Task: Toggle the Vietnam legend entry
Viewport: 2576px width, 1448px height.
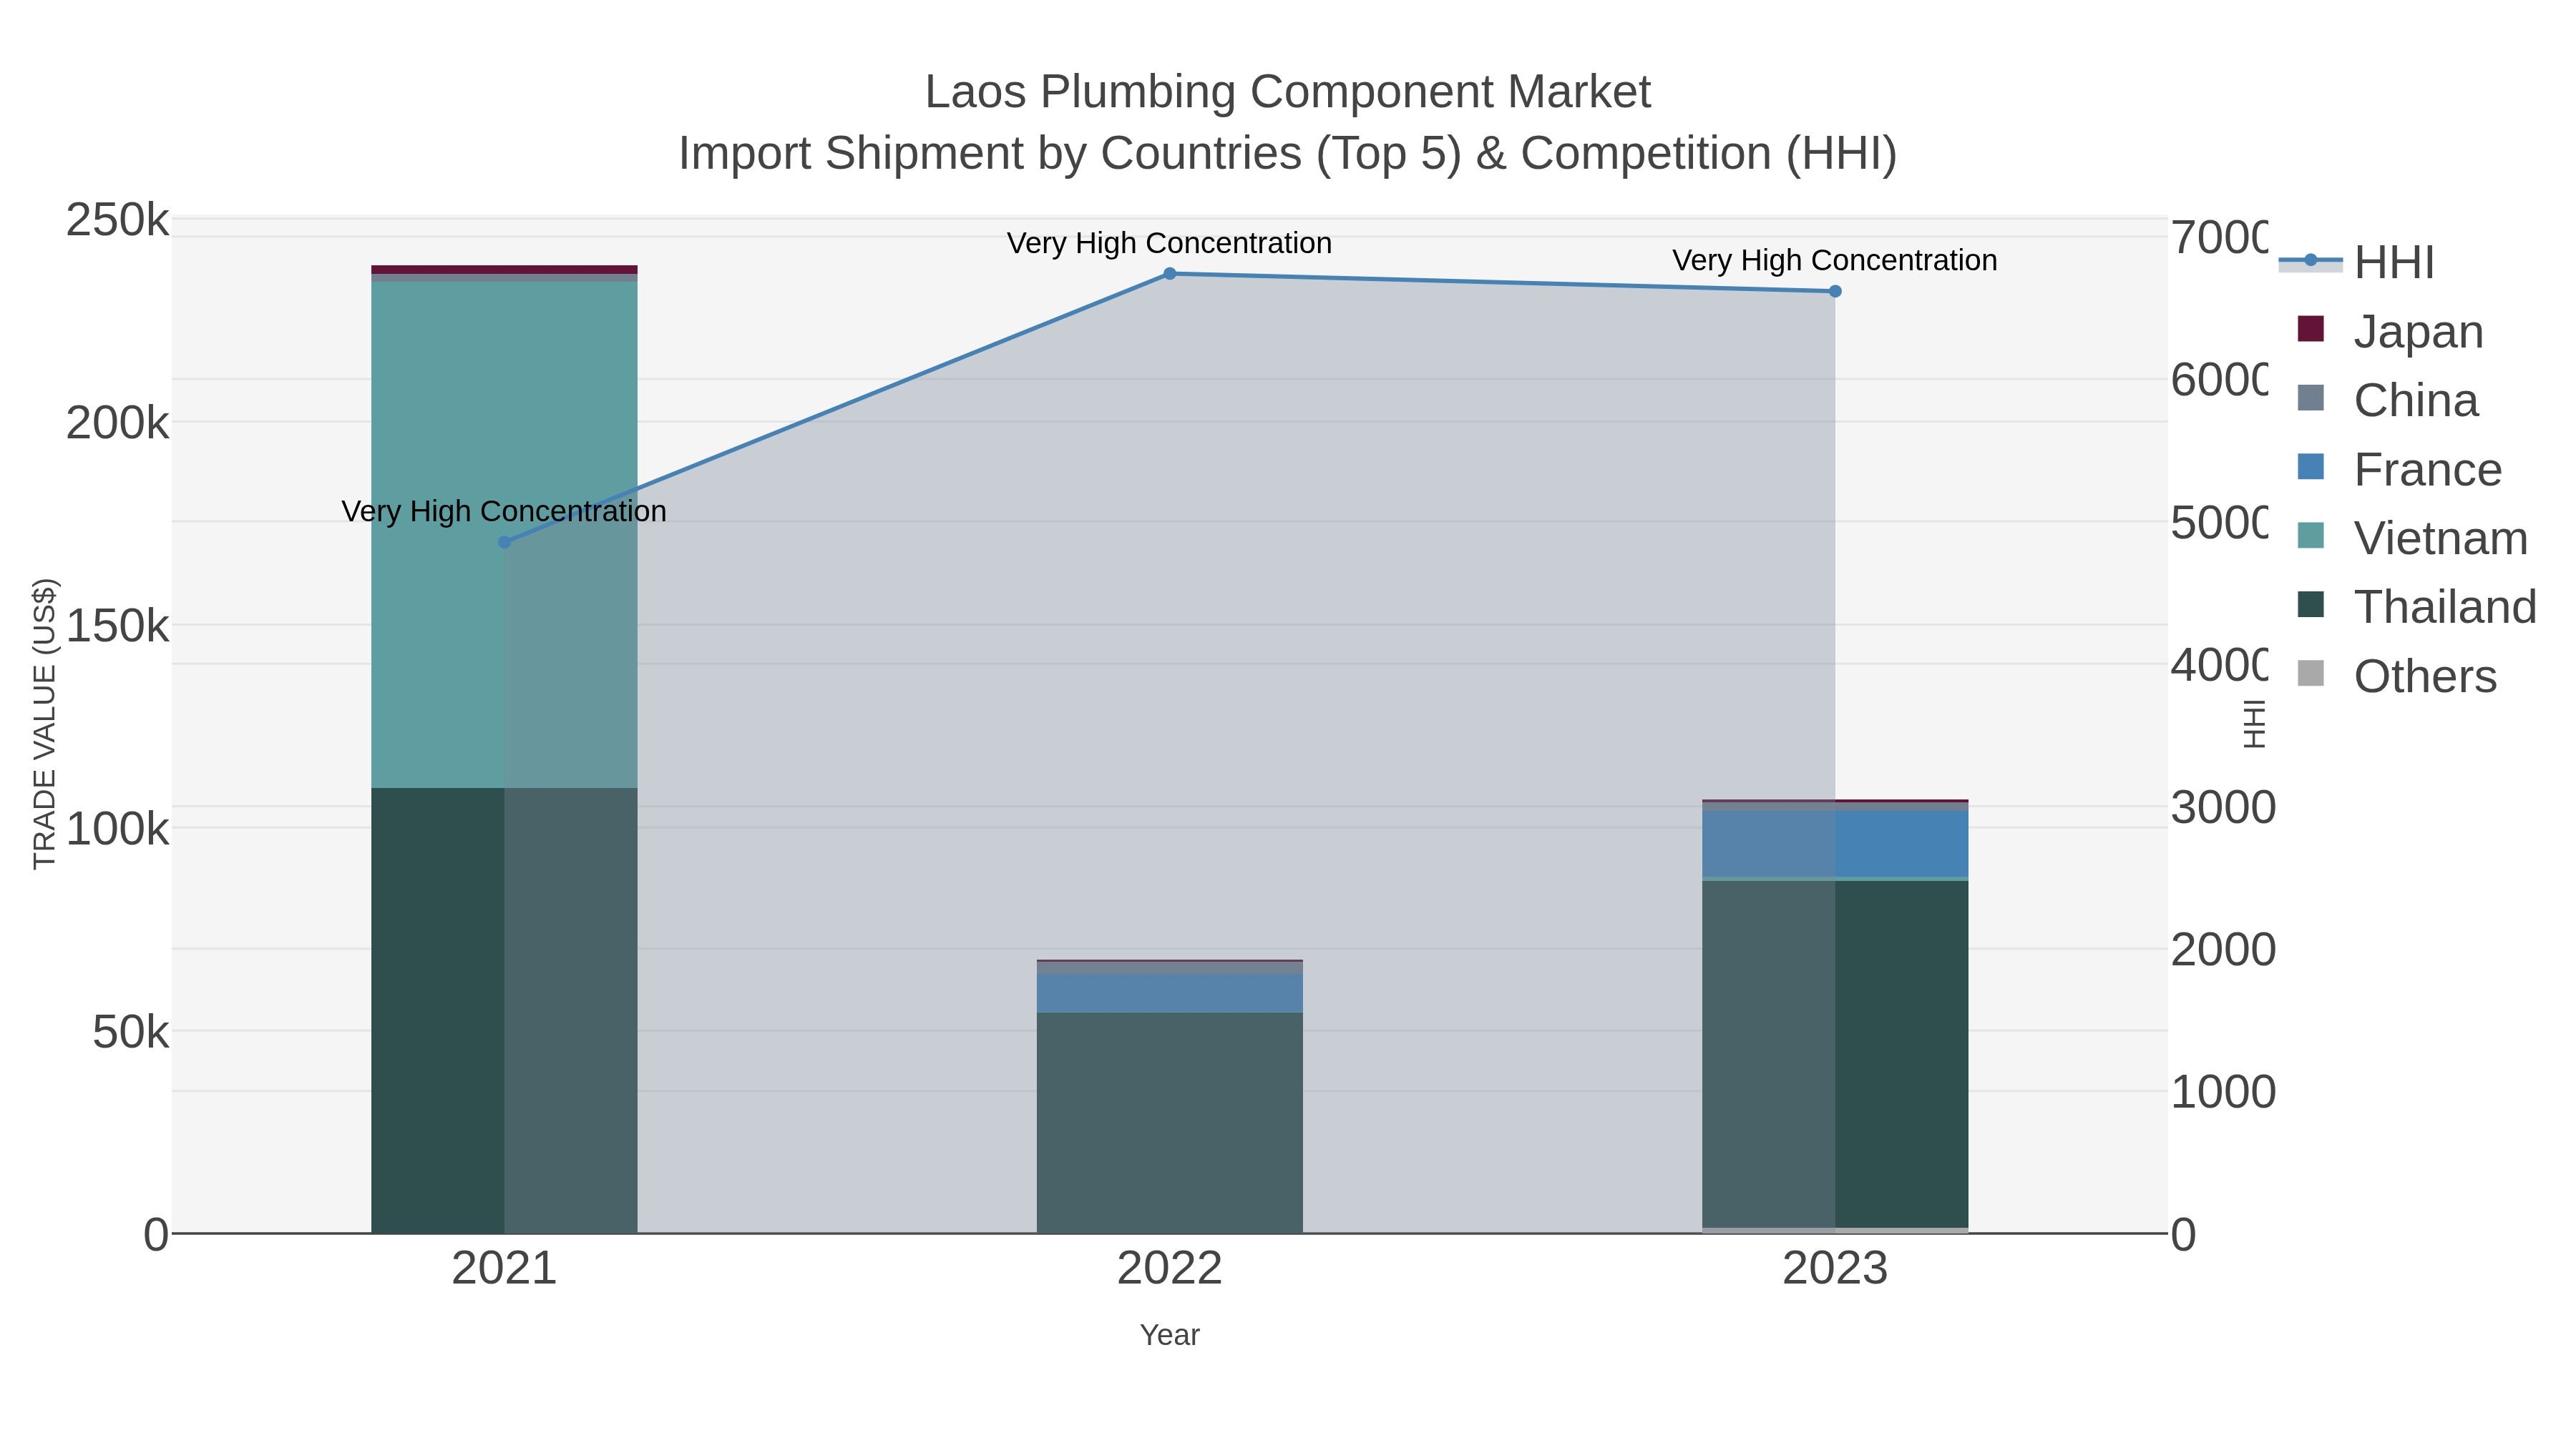Action: click(2412, 538)
